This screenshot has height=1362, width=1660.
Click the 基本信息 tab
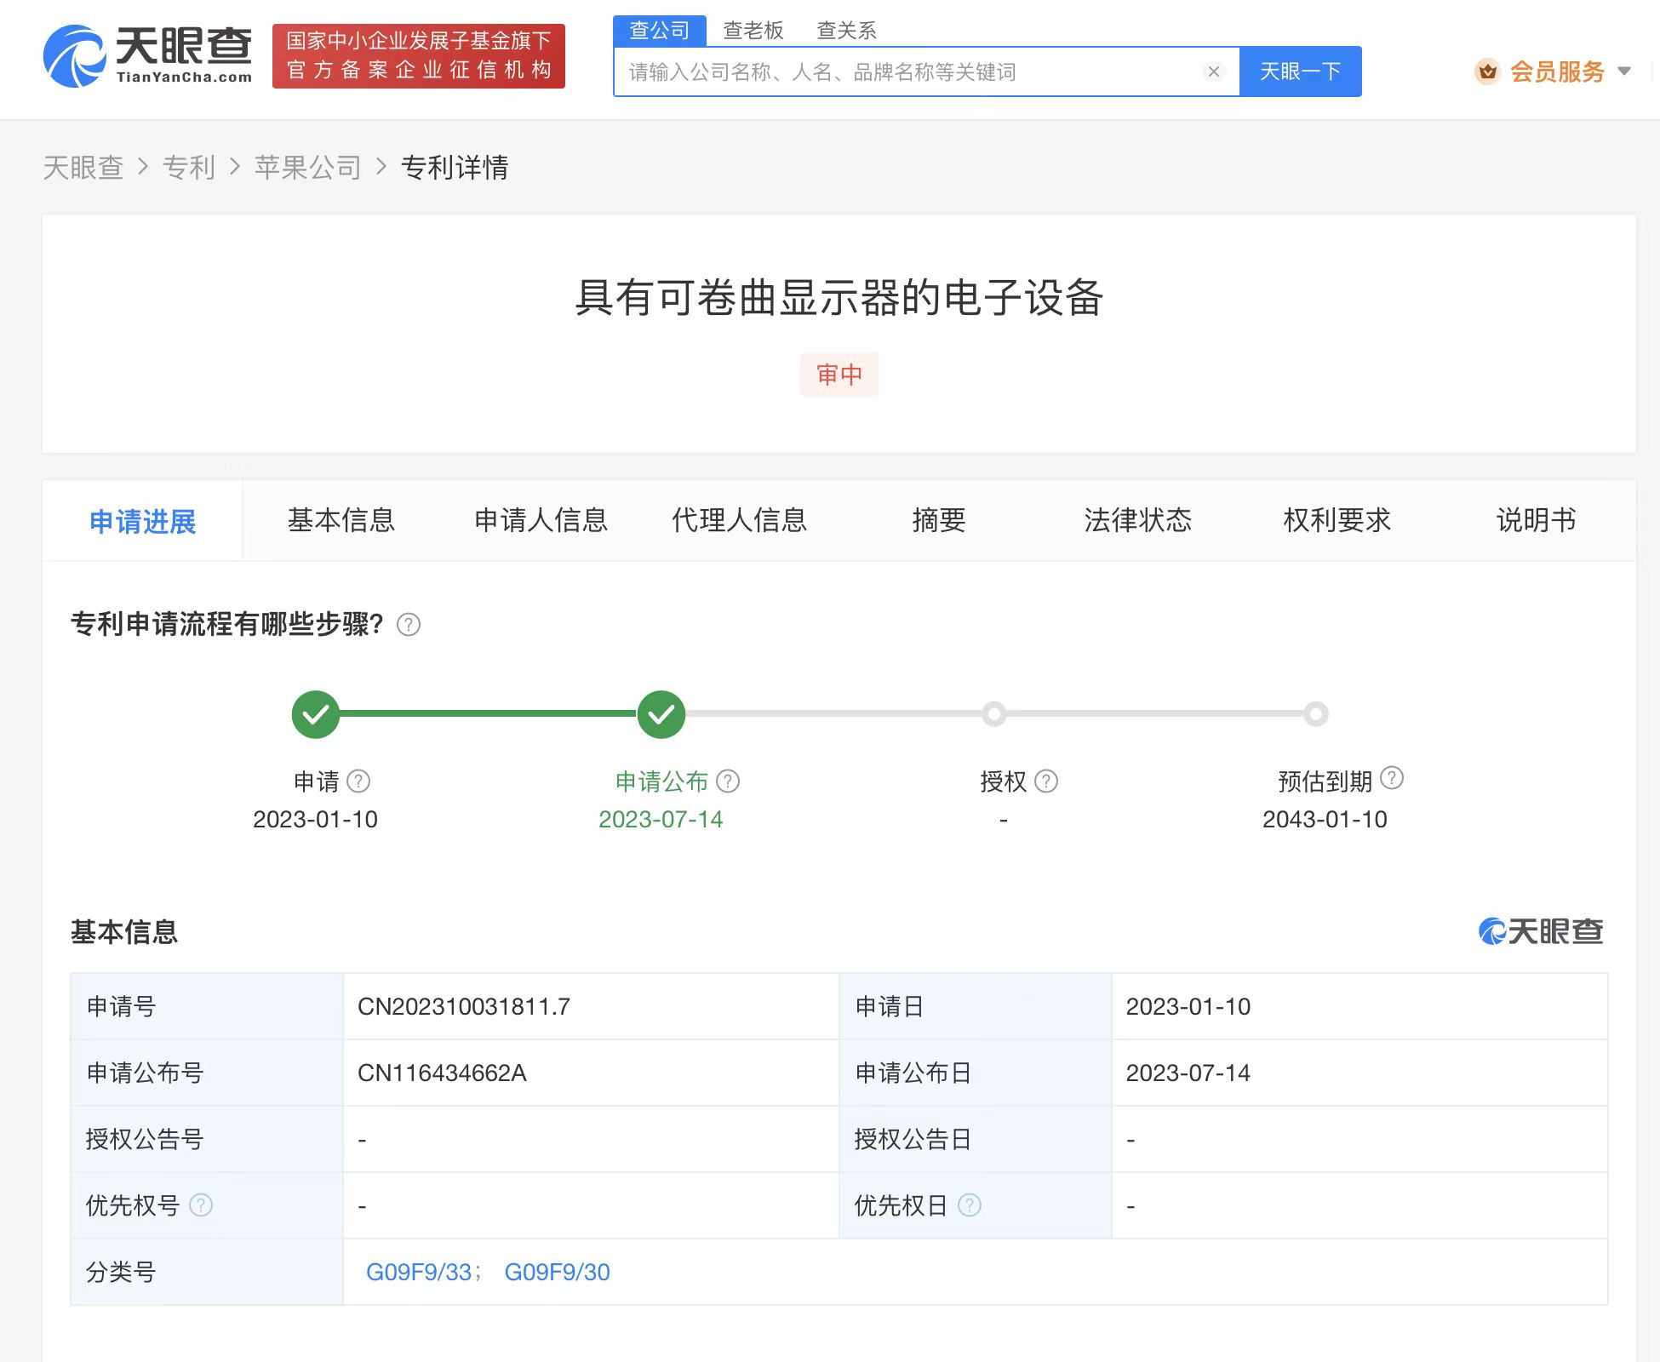point(342,521)
